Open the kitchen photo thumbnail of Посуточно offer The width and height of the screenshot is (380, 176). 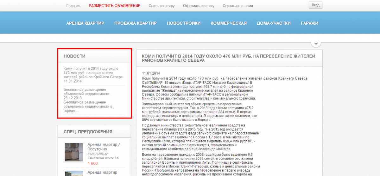[73, 152]
